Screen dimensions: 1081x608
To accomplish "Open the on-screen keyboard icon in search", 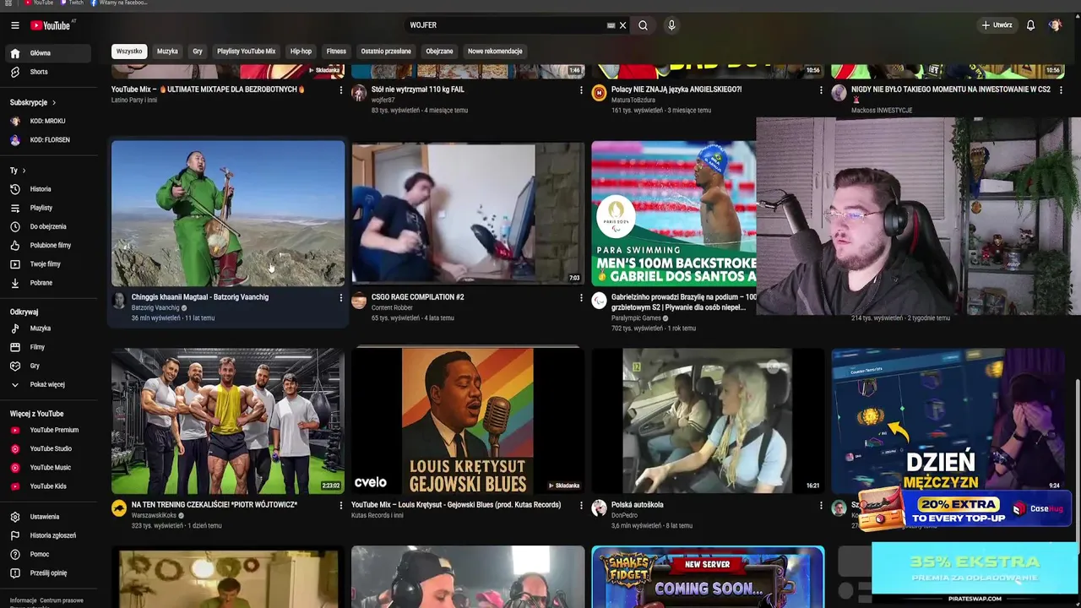I will click(x=611, y=25).
